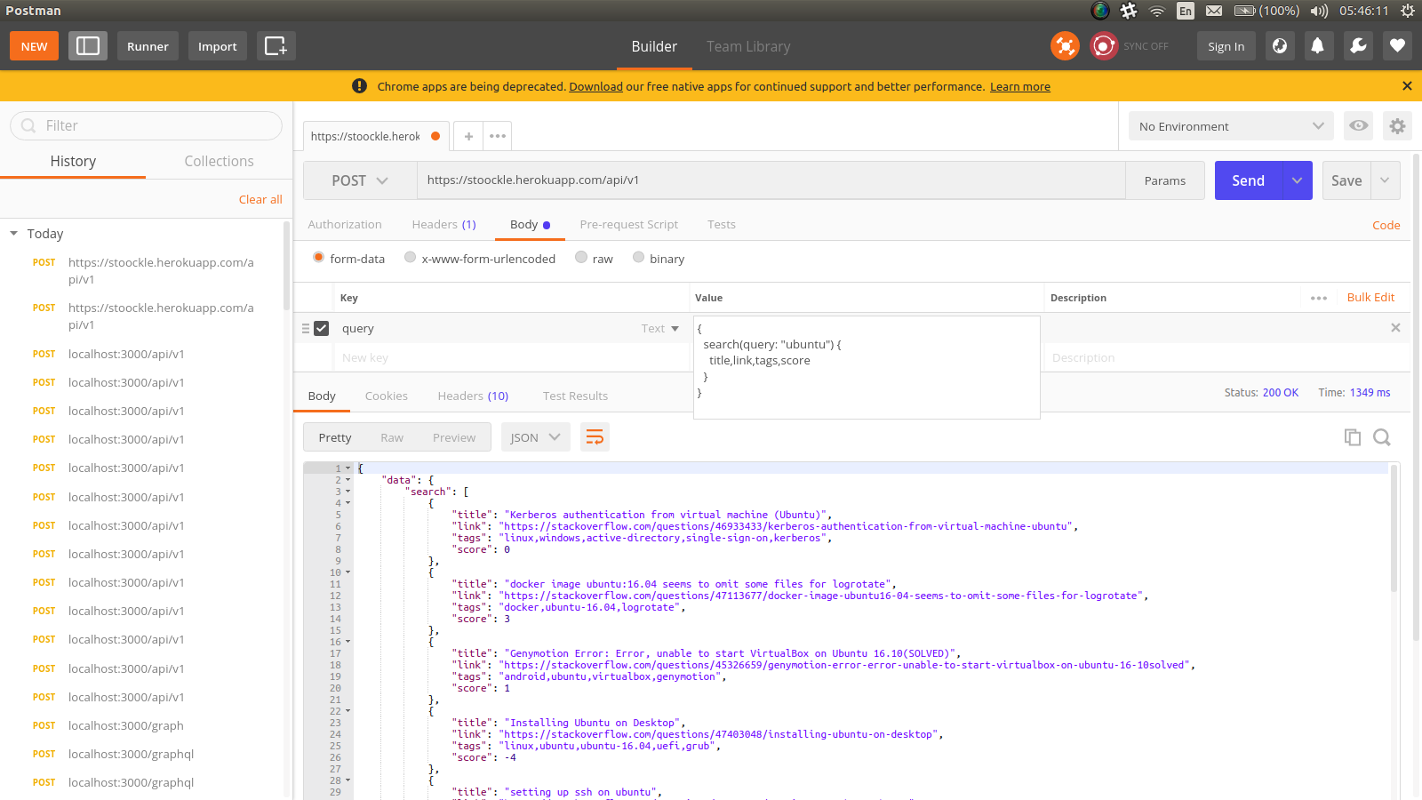Open the Team Library tab
The image size is (1422, 800).
click(x=748, y=46)
